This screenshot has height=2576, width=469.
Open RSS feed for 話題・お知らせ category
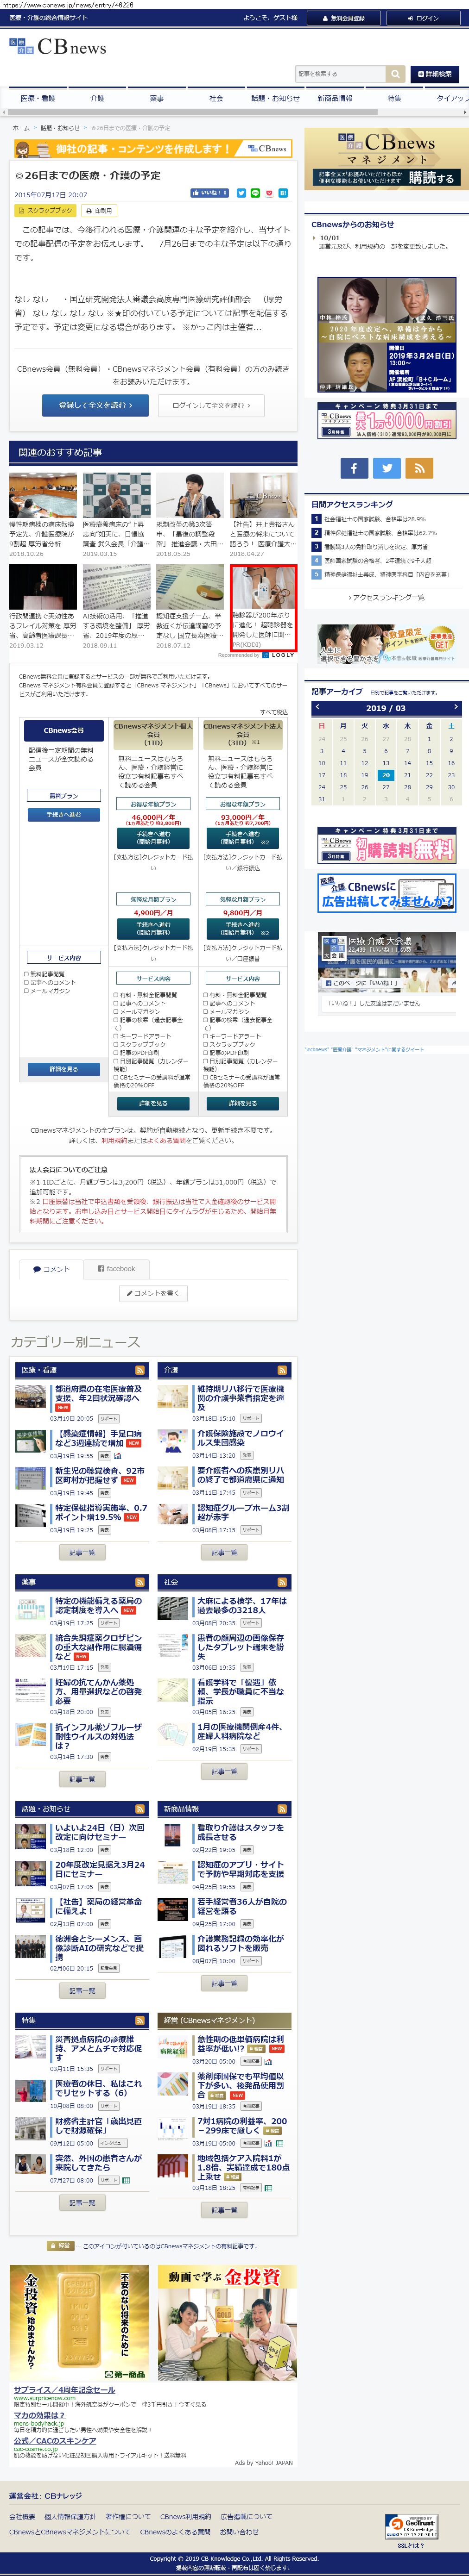click(140, 1809)
